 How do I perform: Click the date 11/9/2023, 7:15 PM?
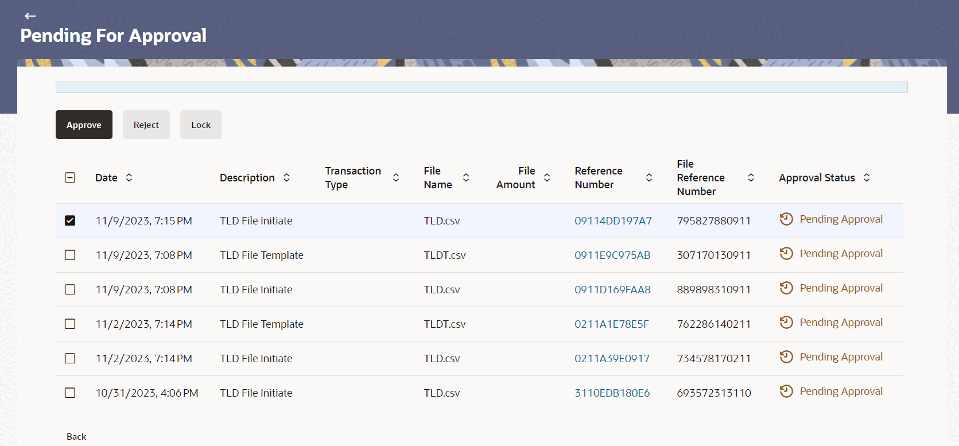pos(143,221)
